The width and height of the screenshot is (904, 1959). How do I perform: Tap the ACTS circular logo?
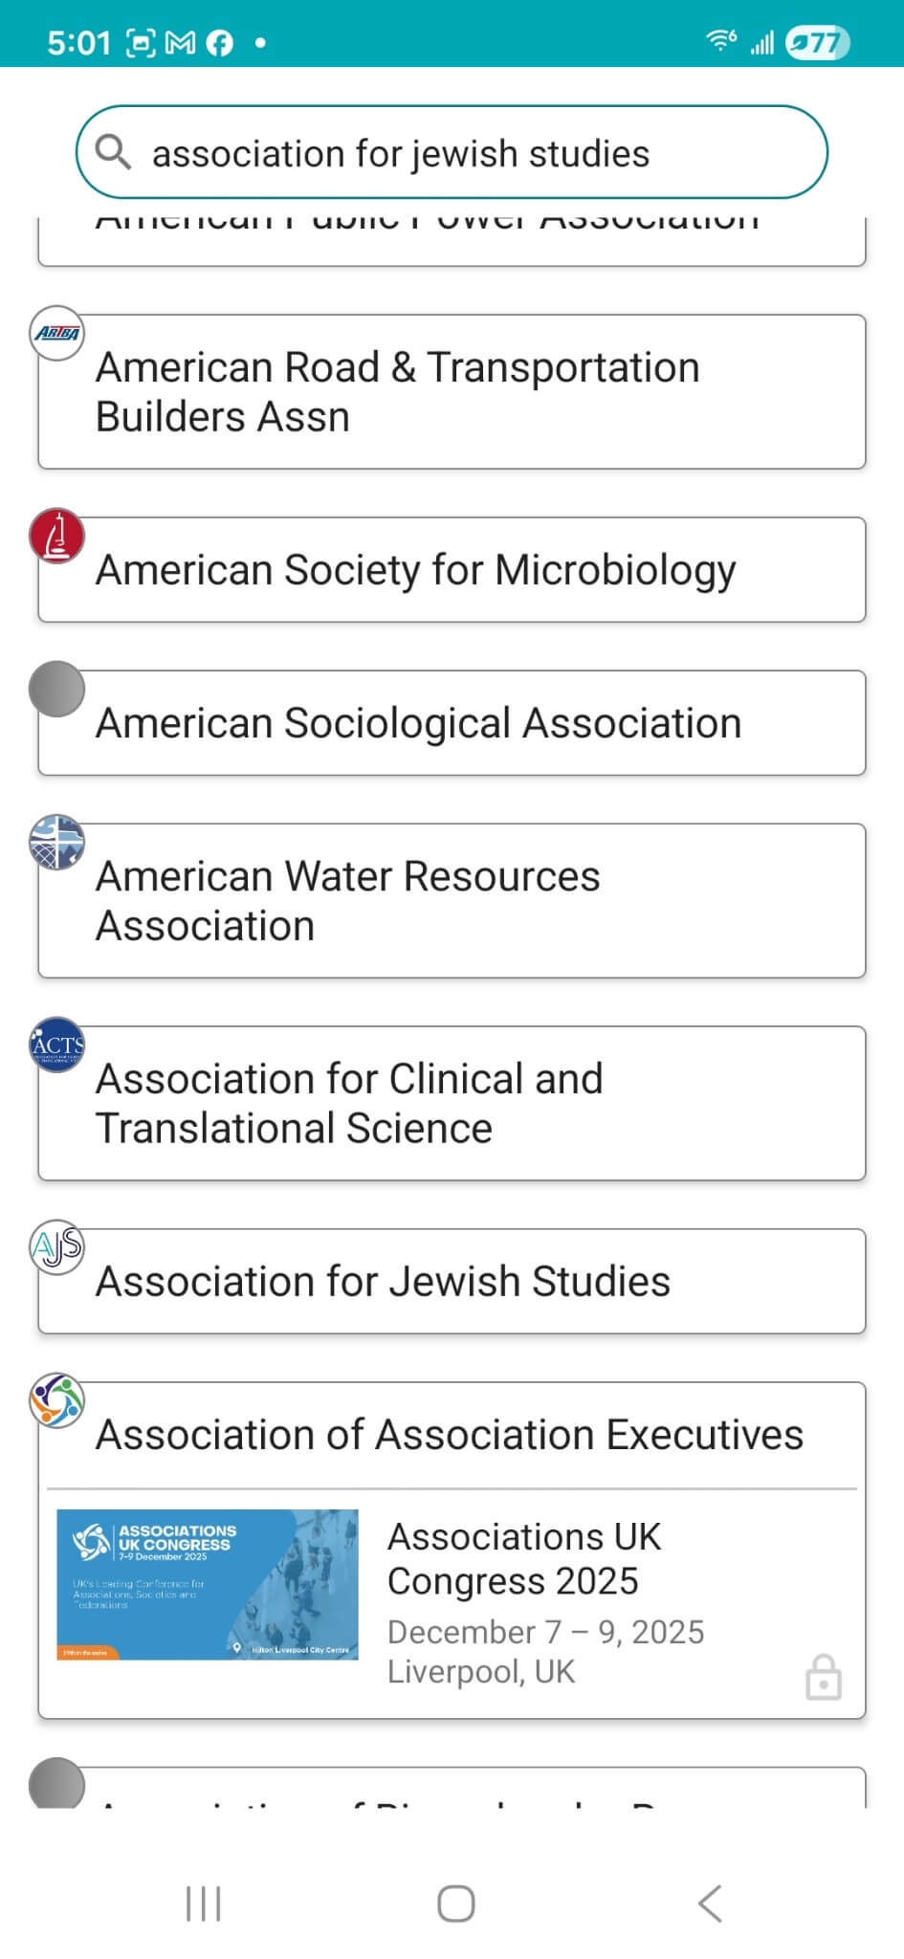(57, 1045)
